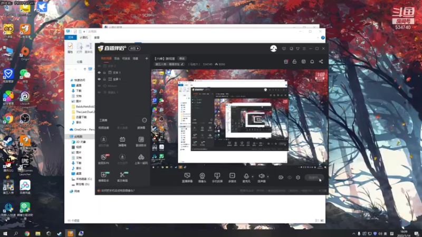
Task: Click the notification bell icon in streaming app
Action: pos(312,62)
